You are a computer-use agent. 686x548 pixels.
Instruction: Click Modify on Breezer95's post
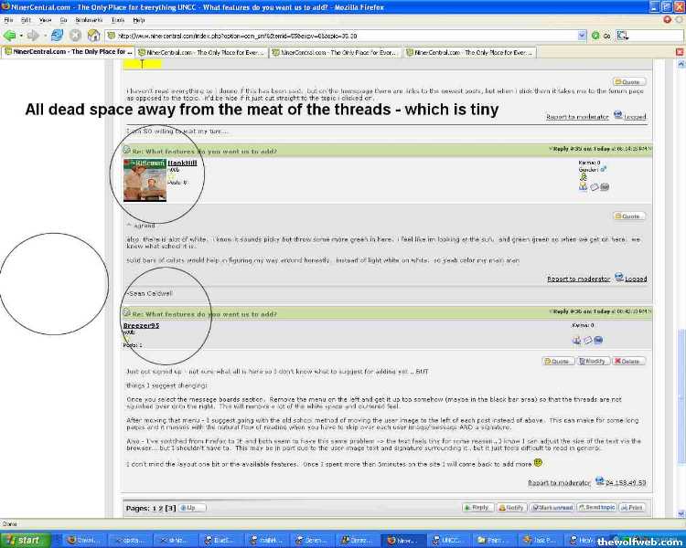point(594,361)
